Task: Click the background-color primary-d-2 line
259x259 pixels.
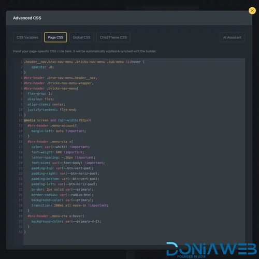Action: tap(66, 221)
